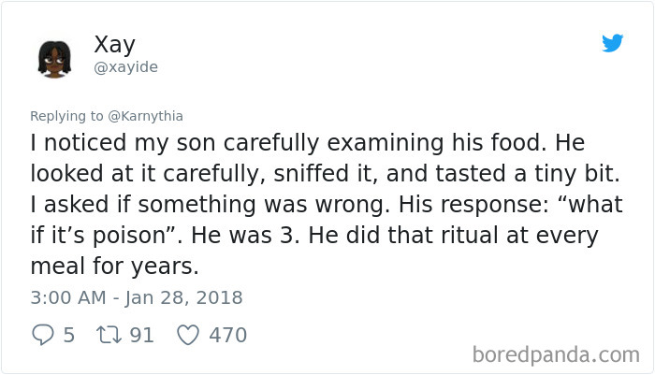The height and width of the screenshot is (375, 655).
Task: Click the 3:00 AM time text
Action: 68,297
